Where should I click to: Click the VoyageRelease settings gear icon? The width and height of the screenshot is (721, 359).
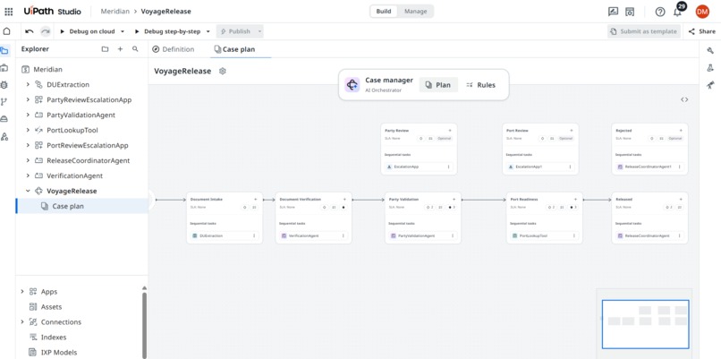pyautogui.click(x=223, y=71)
